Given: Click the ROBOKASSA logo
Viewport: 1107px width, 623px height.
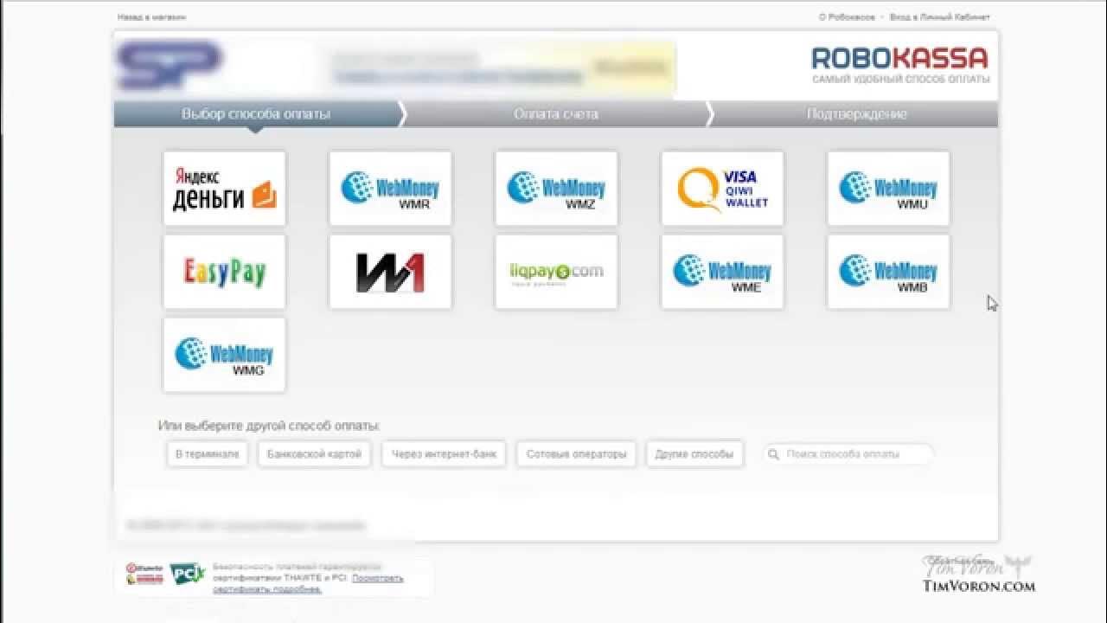Looking at the screenshot, I should click(x=899, y=64).
